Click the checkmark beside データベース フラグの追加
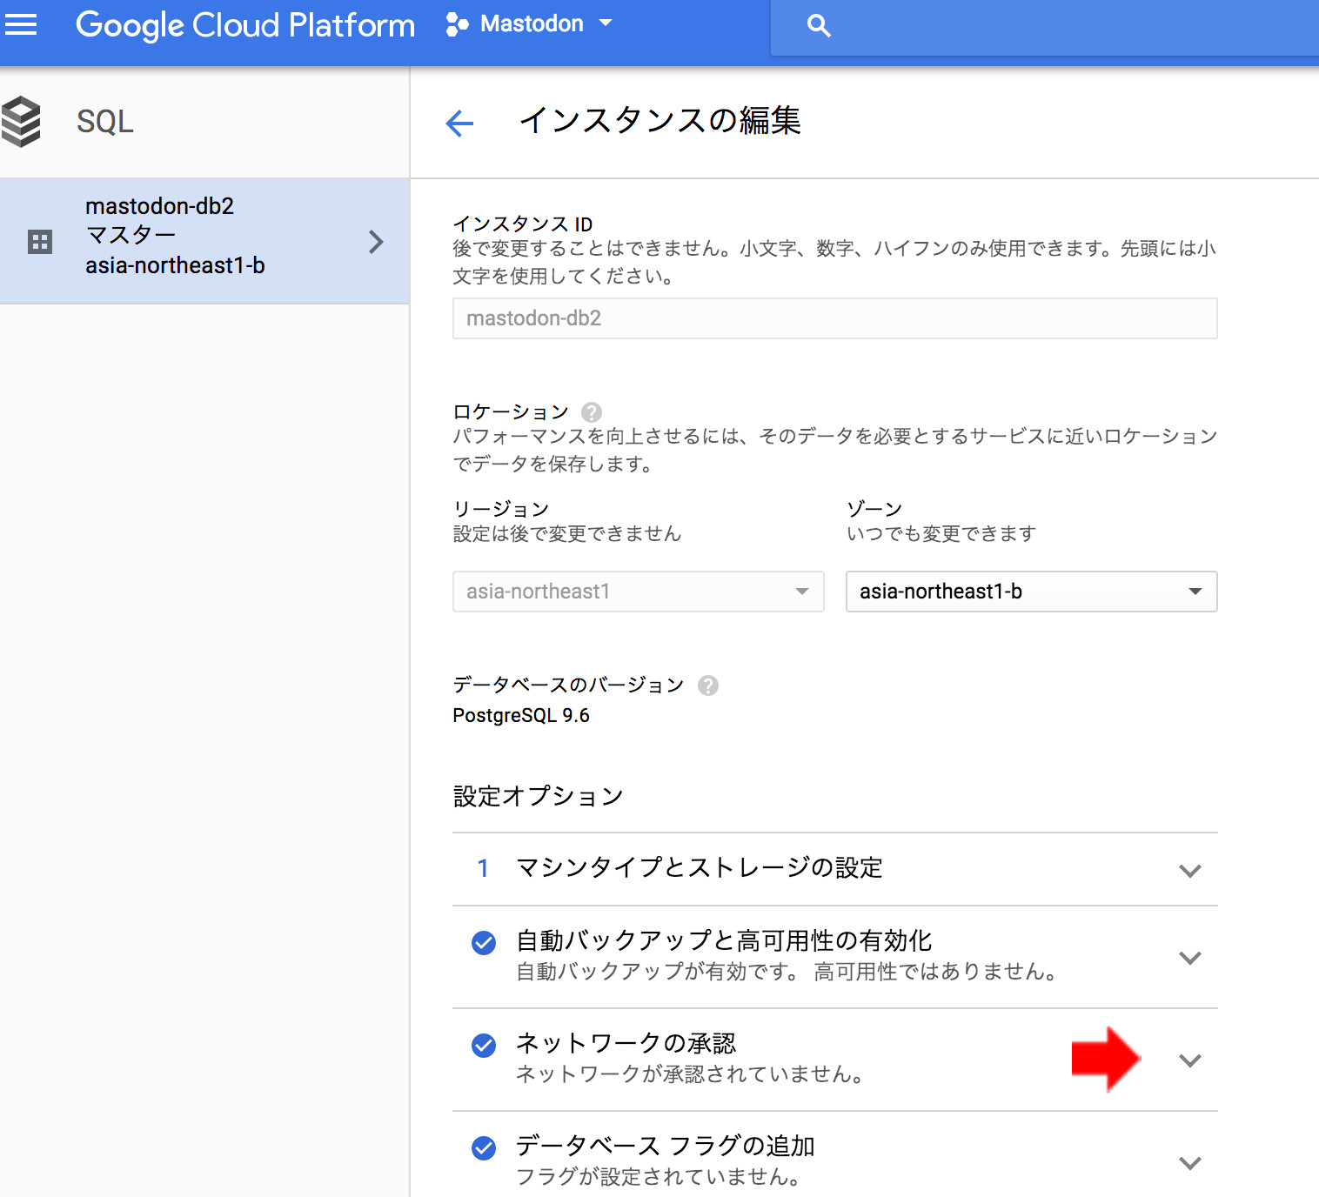 (x=484, y=1148)
